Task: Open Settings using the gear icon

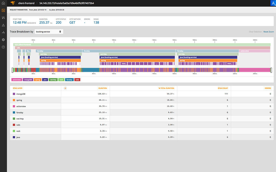Action: click(3, 40)
